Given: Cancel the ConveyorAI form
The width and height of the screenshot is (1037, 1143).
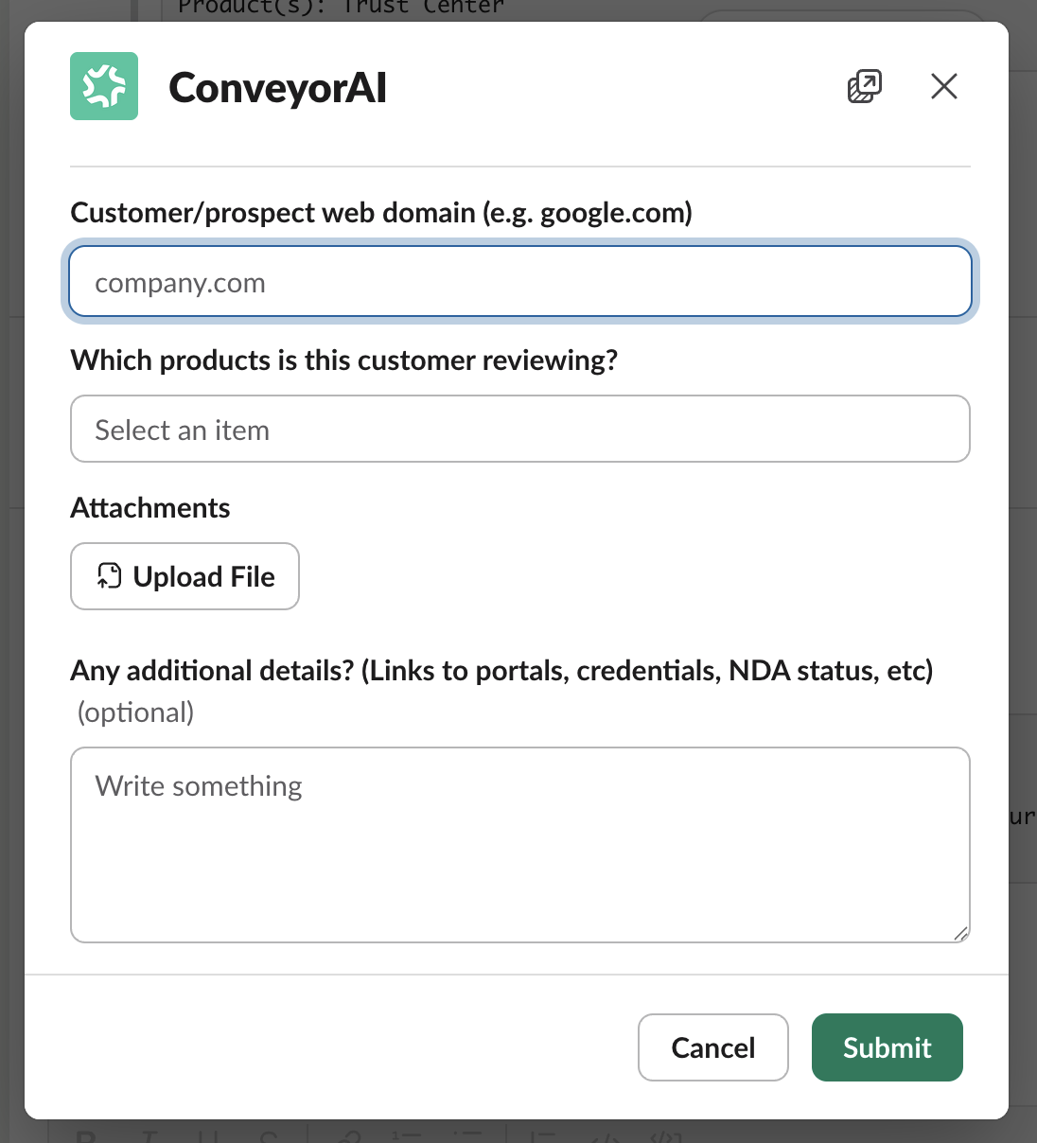Looking at the screenshot, I should [x=713, y=1047].
